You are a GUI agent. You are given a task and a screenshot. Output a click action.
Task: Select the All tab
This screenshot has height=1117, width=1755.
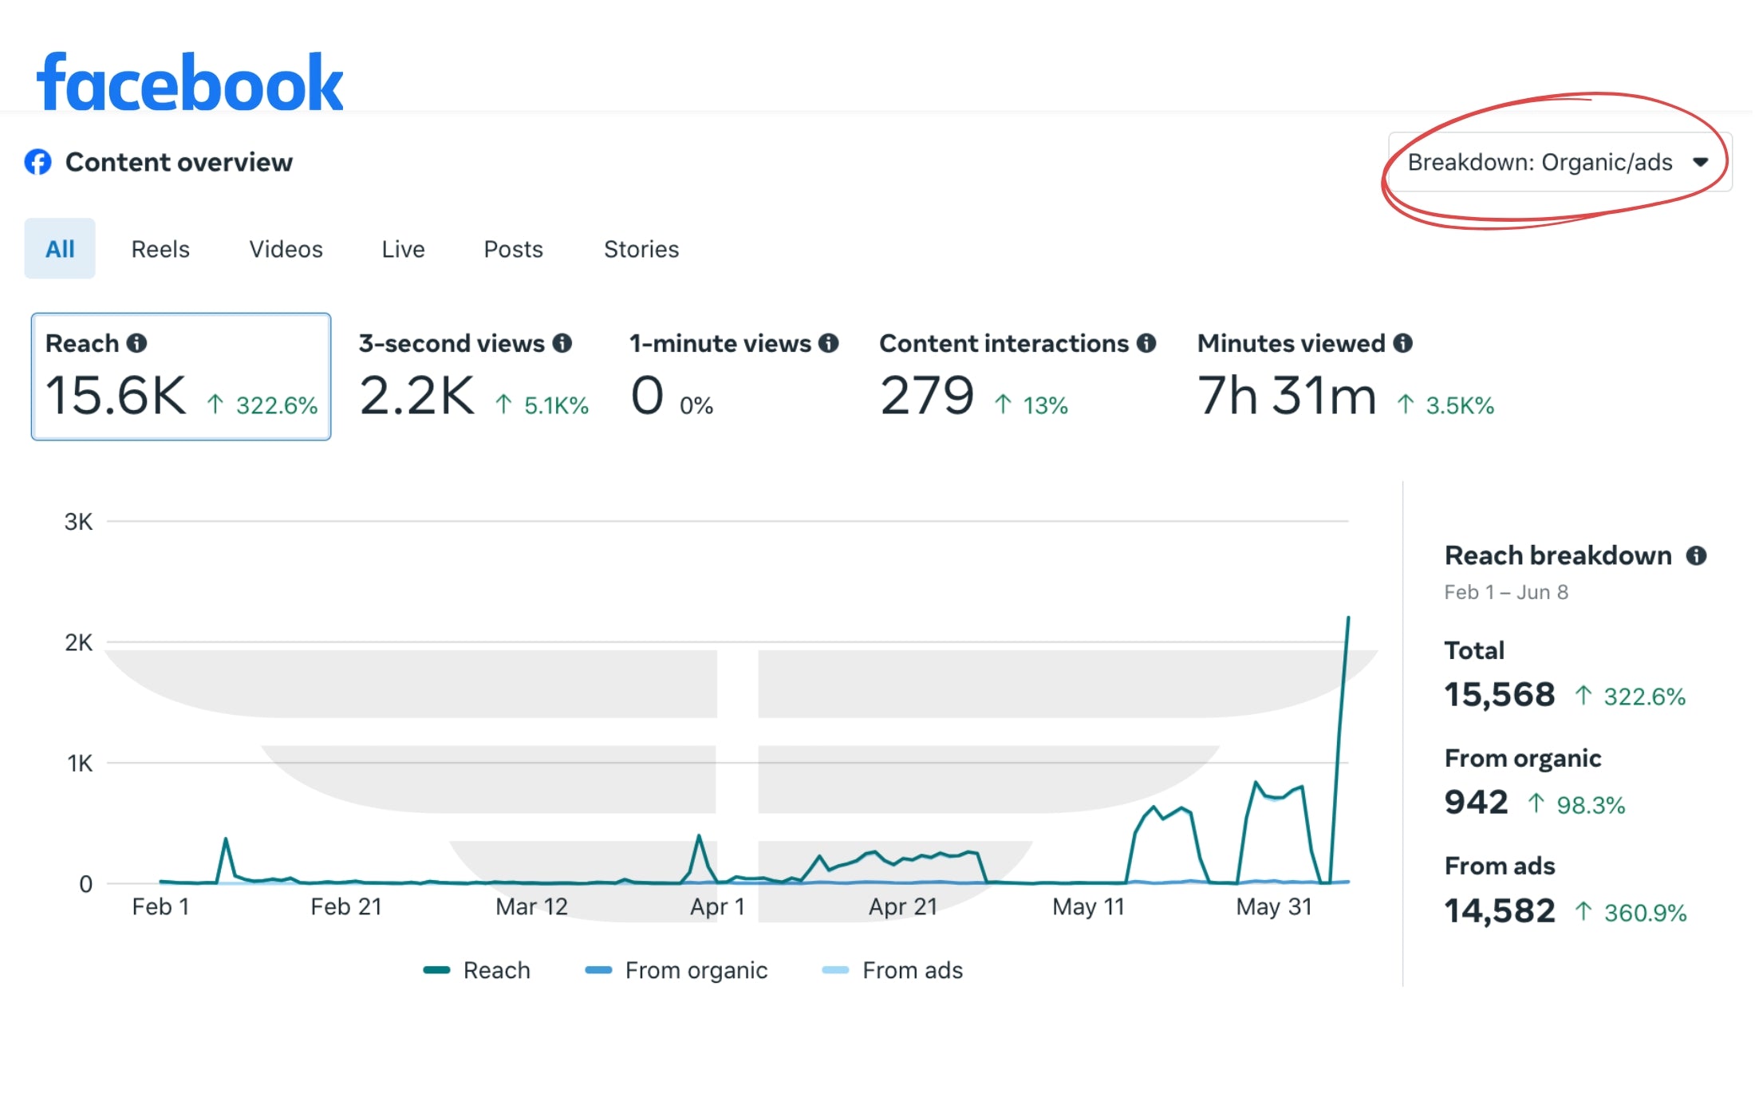coord(60,249)
